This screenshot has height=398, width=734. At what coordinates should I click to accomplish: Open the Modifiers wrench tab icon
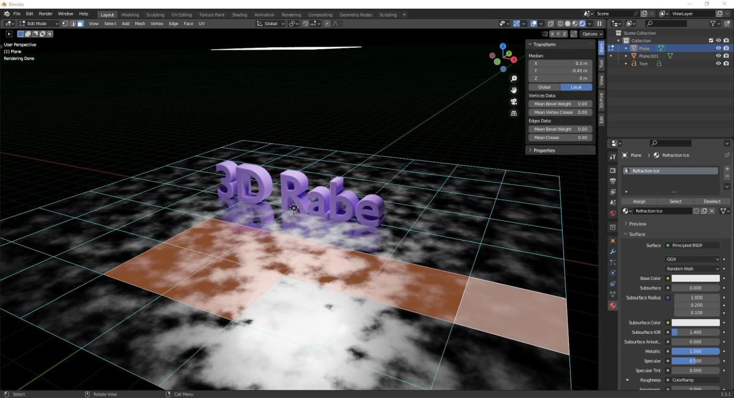tap(612, 252)
